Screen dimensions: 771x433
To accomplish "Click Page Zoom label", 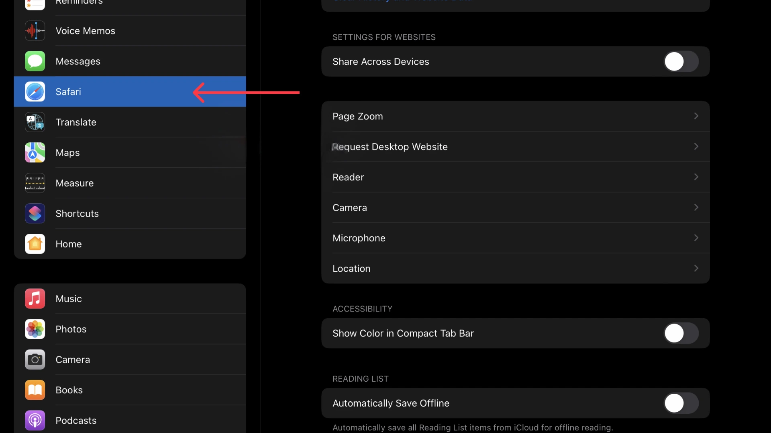I will click(358, 116).
